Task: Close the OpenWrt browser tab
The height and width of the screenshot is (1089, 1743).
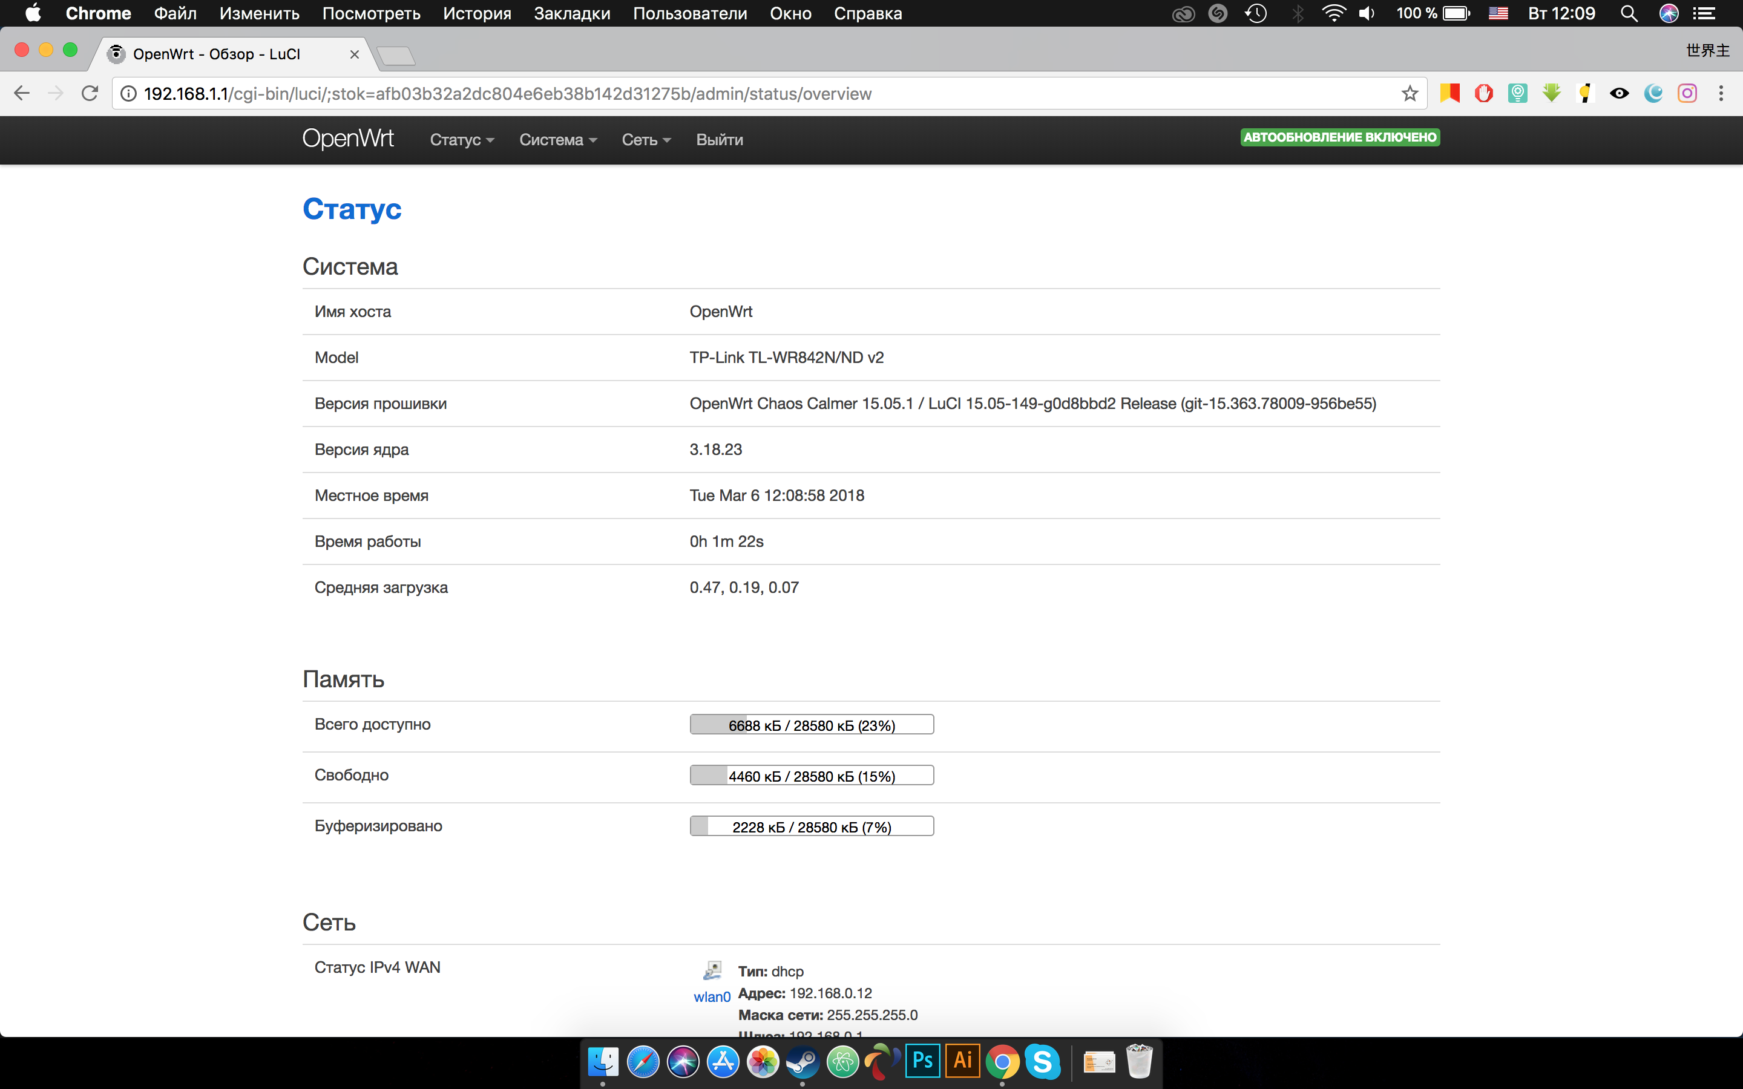Action: click(x=355, y=54)
